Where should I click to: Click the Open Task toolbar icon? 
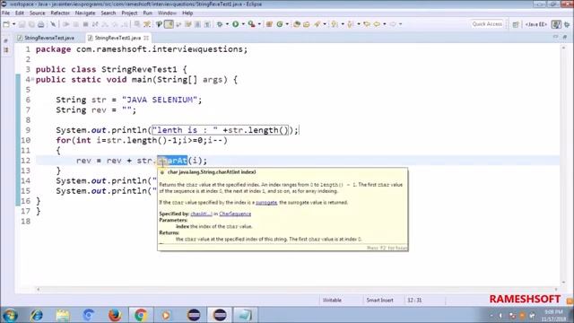[307, 24]
